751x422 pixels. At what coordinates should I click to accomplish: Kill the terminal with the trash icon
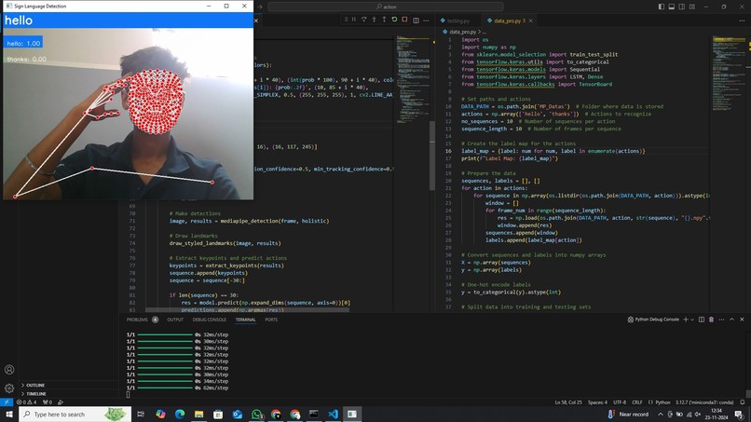point(711,320)
